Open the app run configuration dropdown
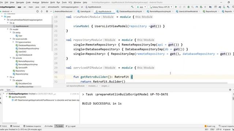The width and height of the screenshot is (234, 131). point(141,7)
